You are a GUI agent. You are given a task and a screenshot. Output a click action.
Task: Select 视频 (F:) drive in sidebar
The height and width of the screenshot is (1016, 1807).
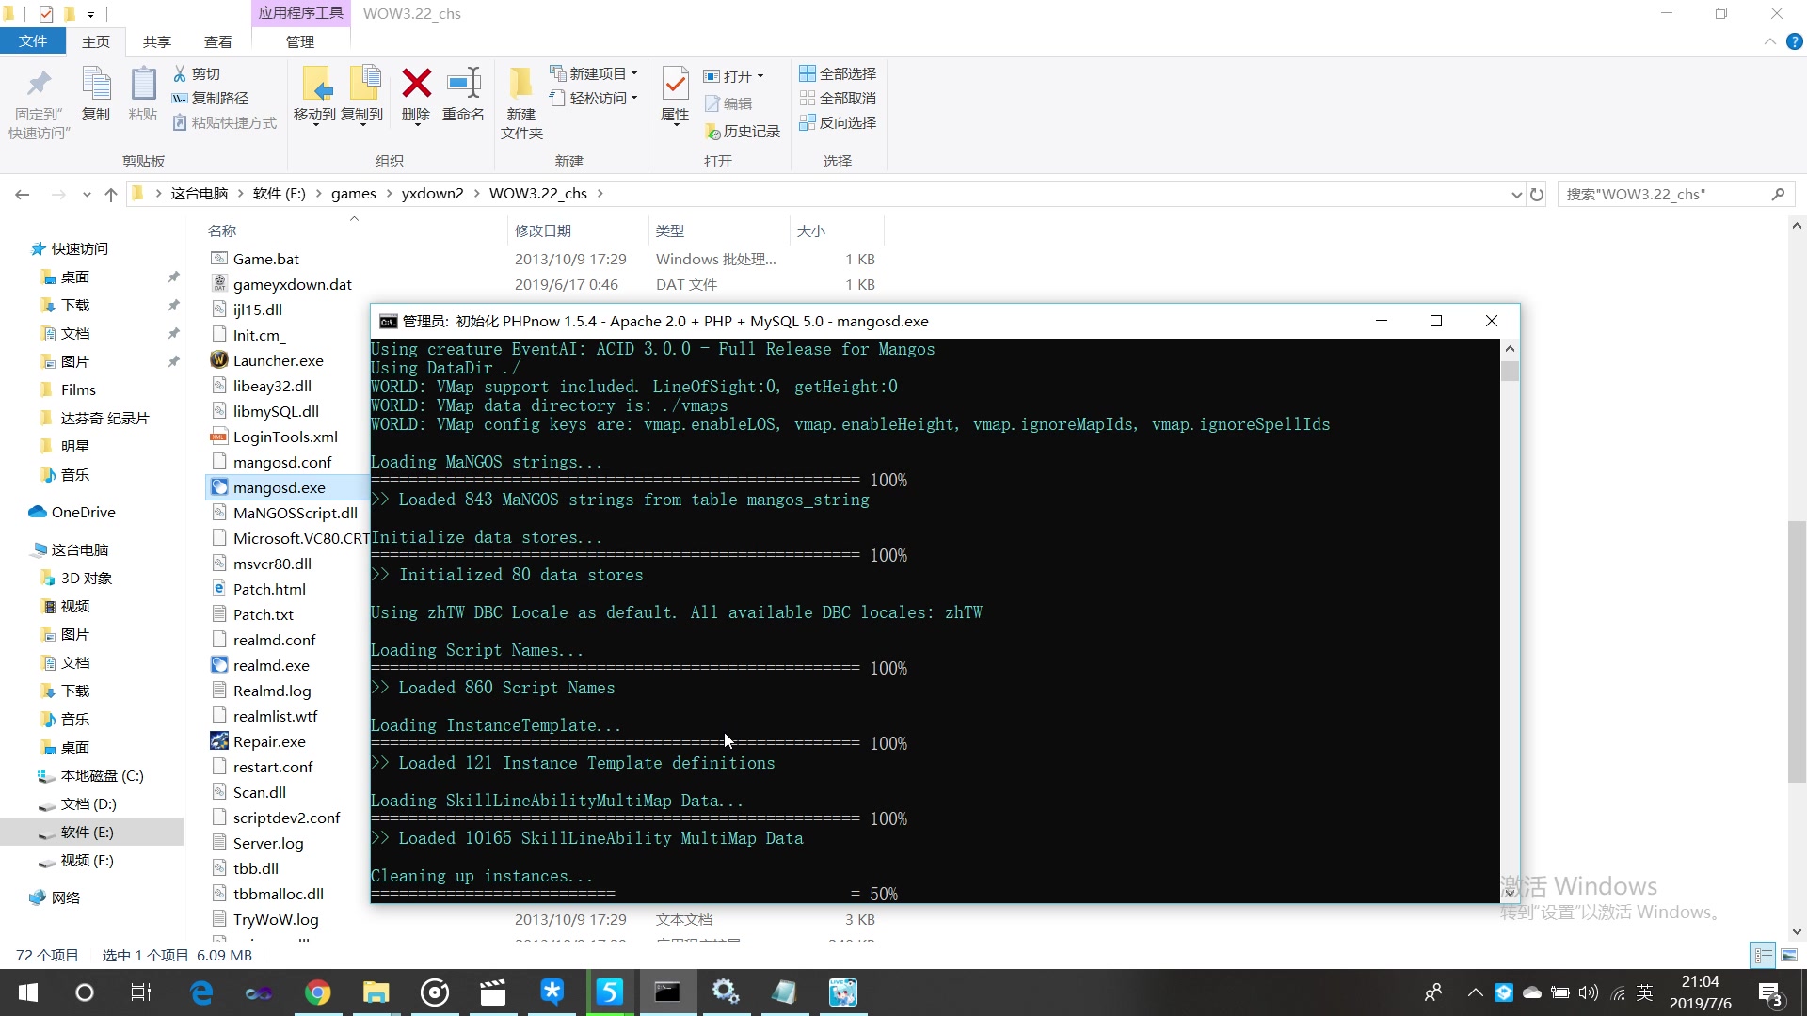[x=87, y=860]
